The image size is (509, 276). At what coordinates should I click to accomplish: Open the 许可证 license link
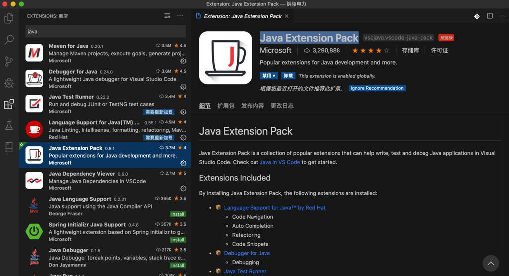point(439,50)
